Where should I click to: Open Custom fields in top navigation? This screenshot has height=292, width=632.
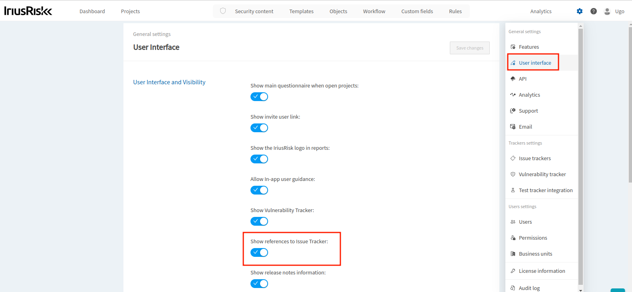click(x=417, y=11)
